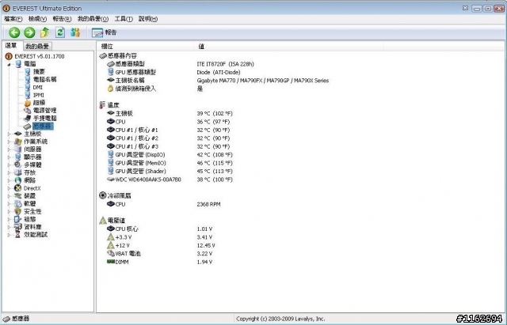Select 軟體 in the tree

tap(30, 204)
